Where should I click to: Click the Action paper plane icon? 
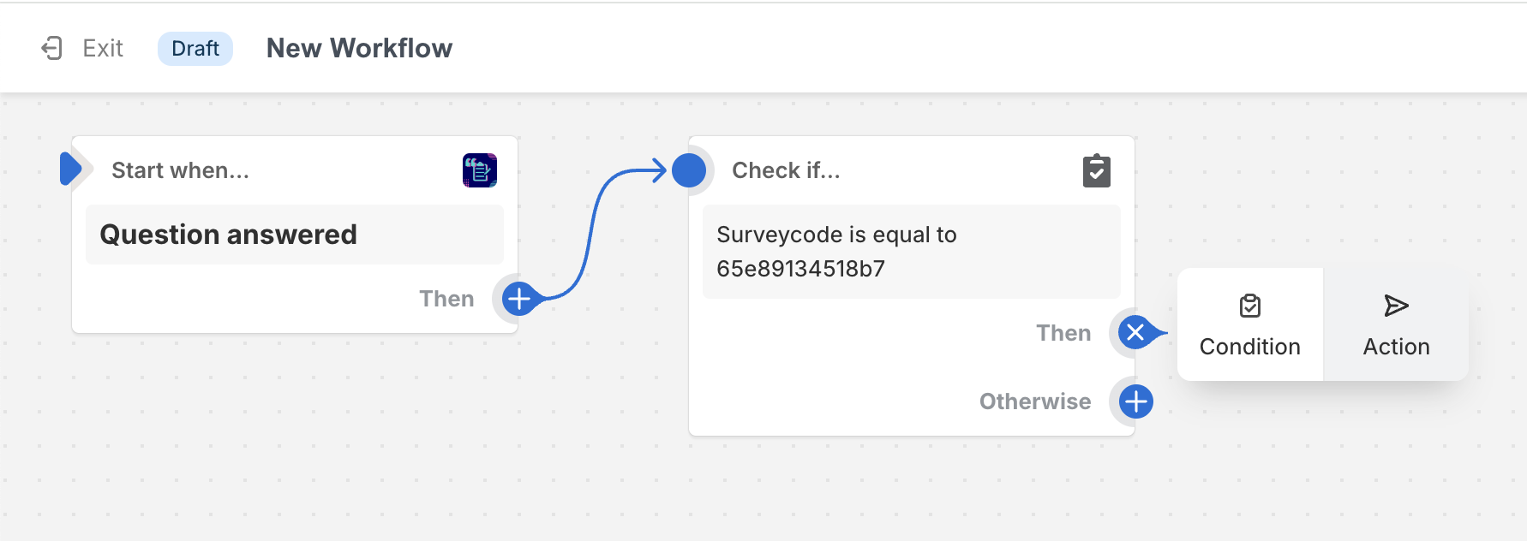pos(1396,306)
